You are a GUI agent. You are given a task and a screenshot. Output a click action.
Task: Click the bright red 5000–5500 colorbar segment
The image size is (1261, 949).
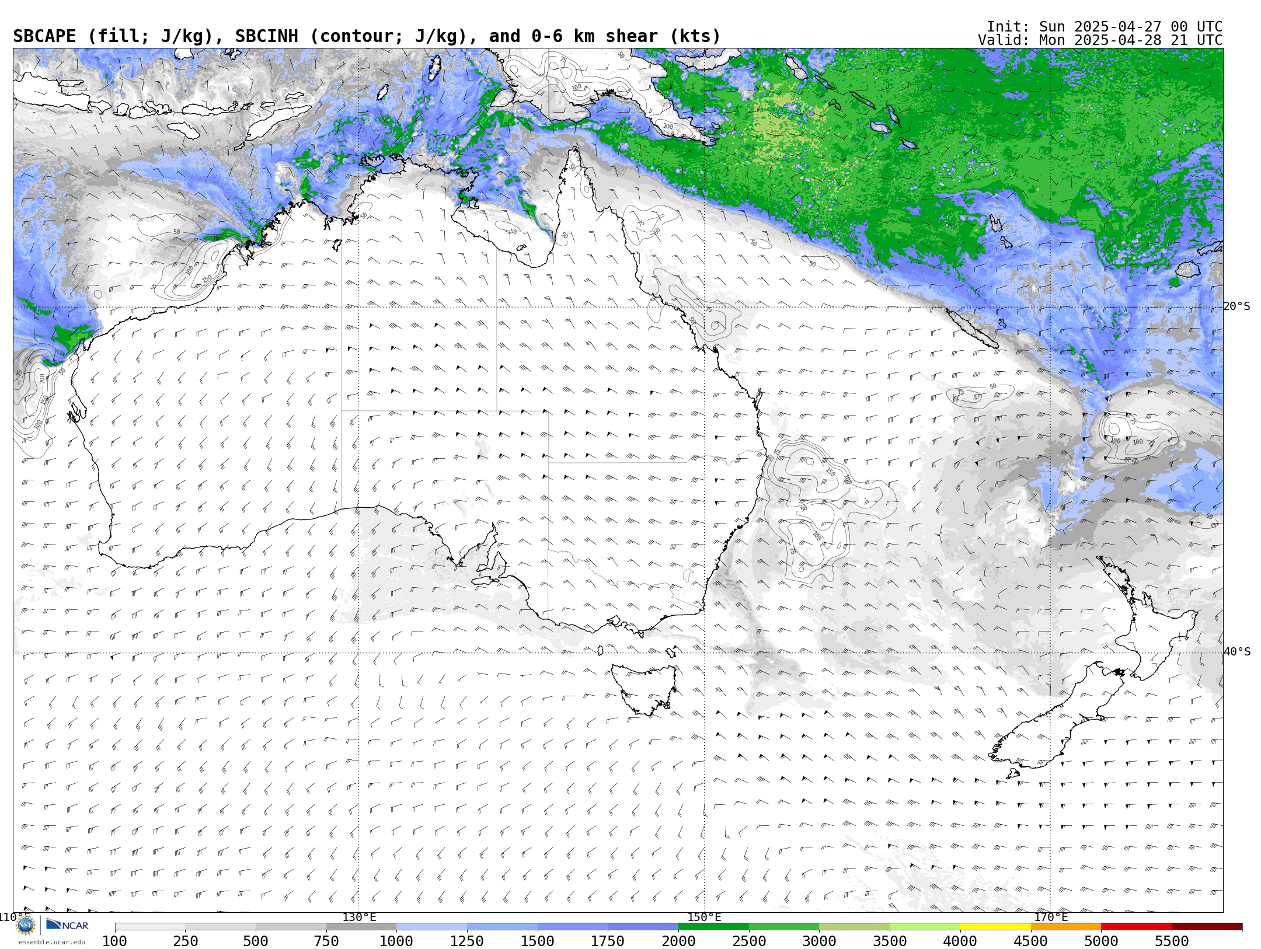point(1137,927)
